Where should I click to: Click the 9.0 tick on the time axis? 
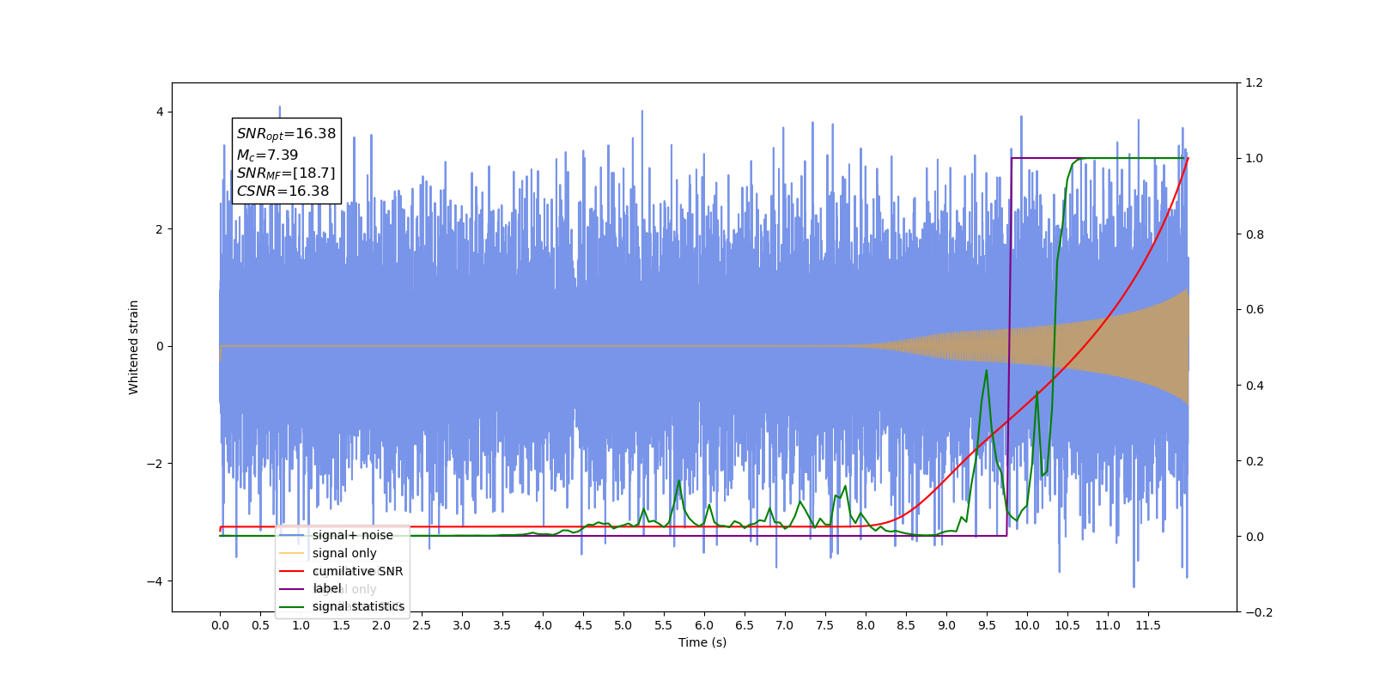946,625
